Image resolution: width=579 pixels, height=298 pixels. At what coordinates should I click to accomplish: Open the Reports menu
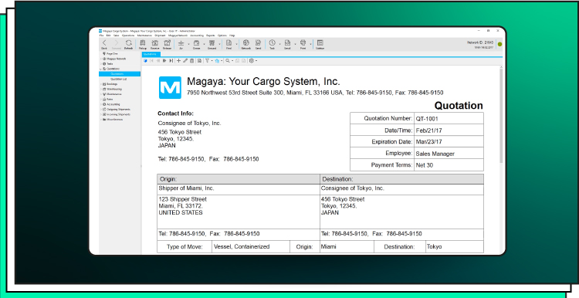pyautogui.click(x=211, y=36)
